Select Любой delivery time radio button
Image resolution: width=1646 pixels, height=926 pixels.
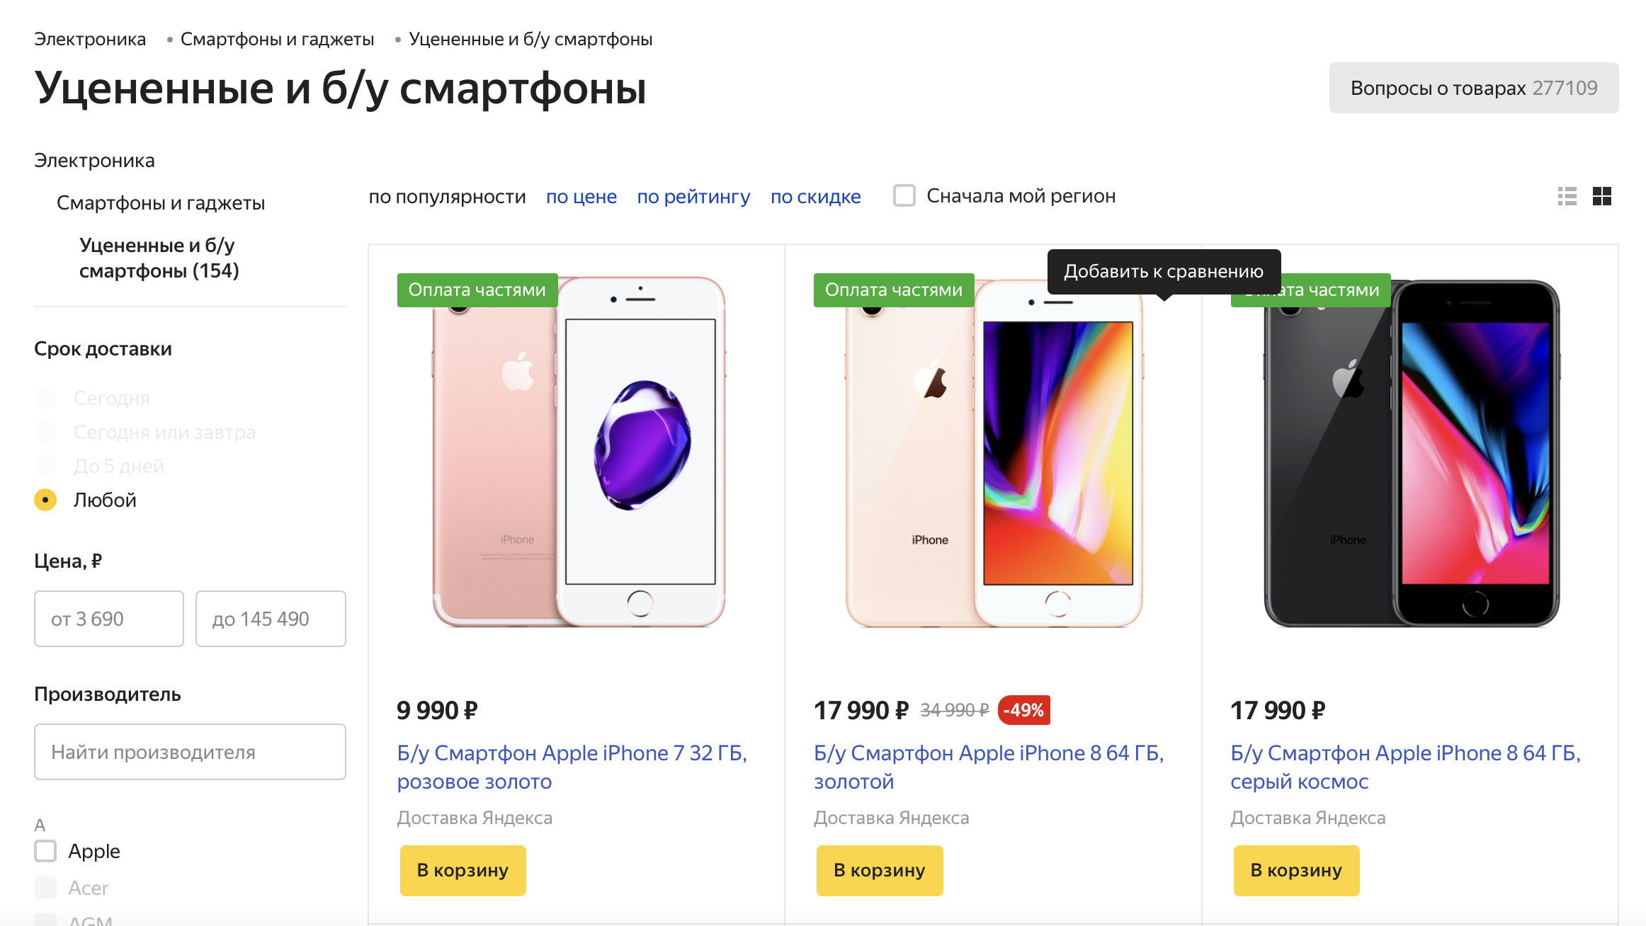coord(45,500)
